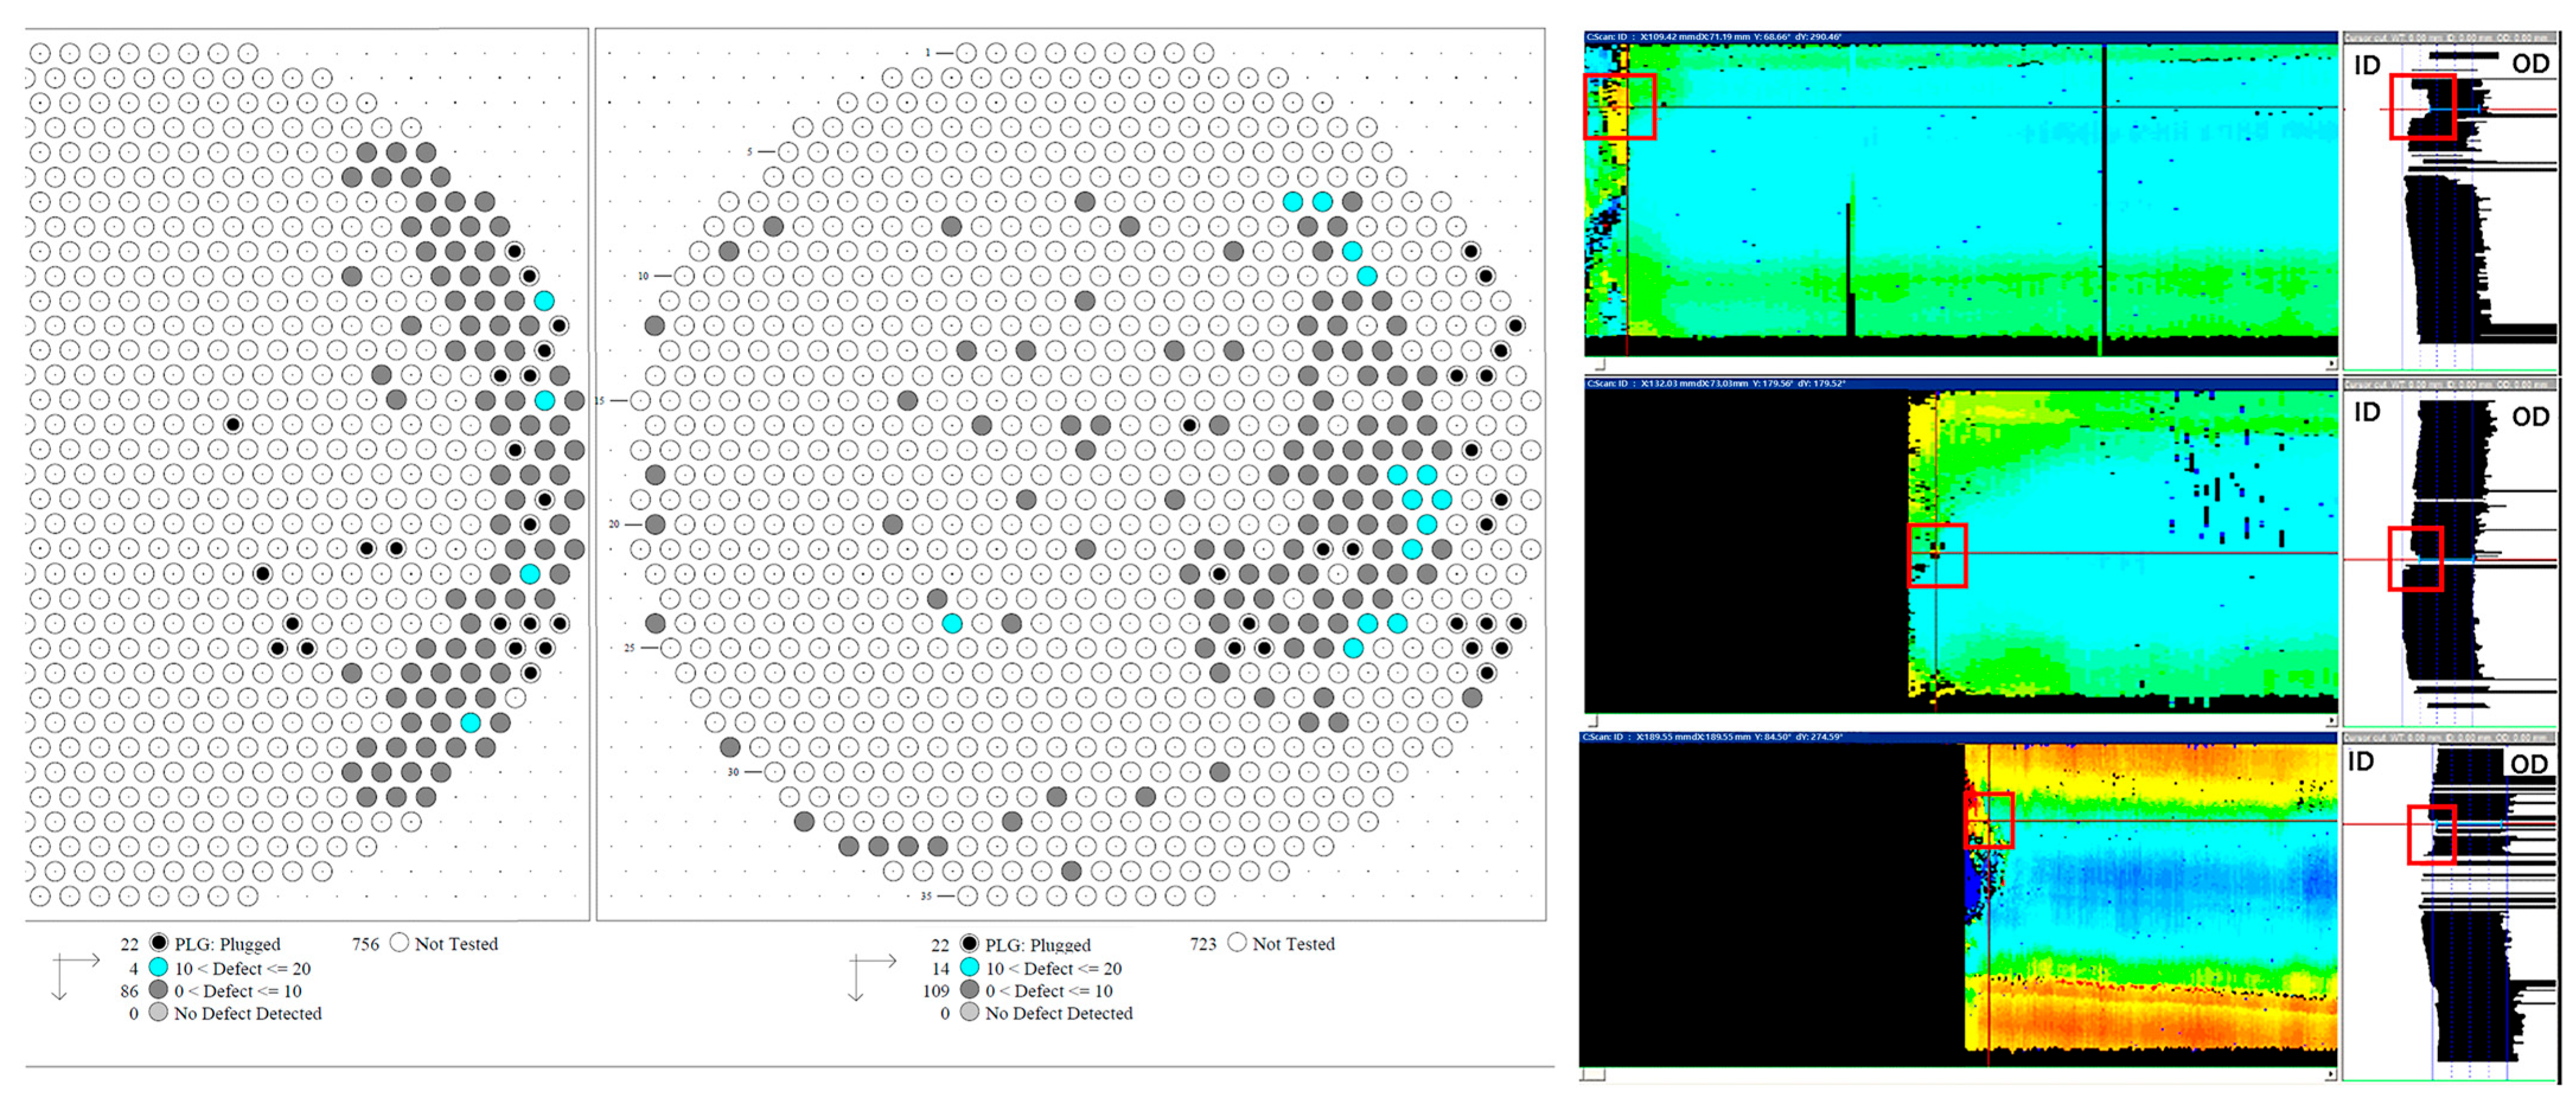The width and height of the screenshot is (2576, 1116).
Task: Click OD label in top cursor-cut panel
Action: point(2530,64)
